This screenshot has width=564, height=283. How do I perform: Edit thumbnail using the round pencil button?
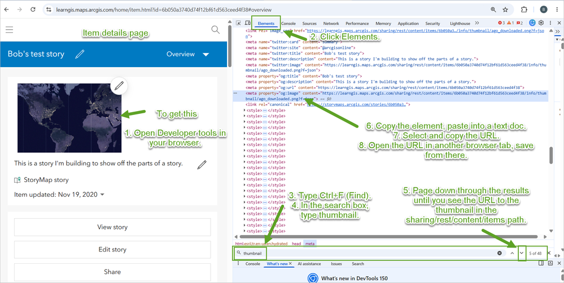pyautogui.click(x=119, y=86)
